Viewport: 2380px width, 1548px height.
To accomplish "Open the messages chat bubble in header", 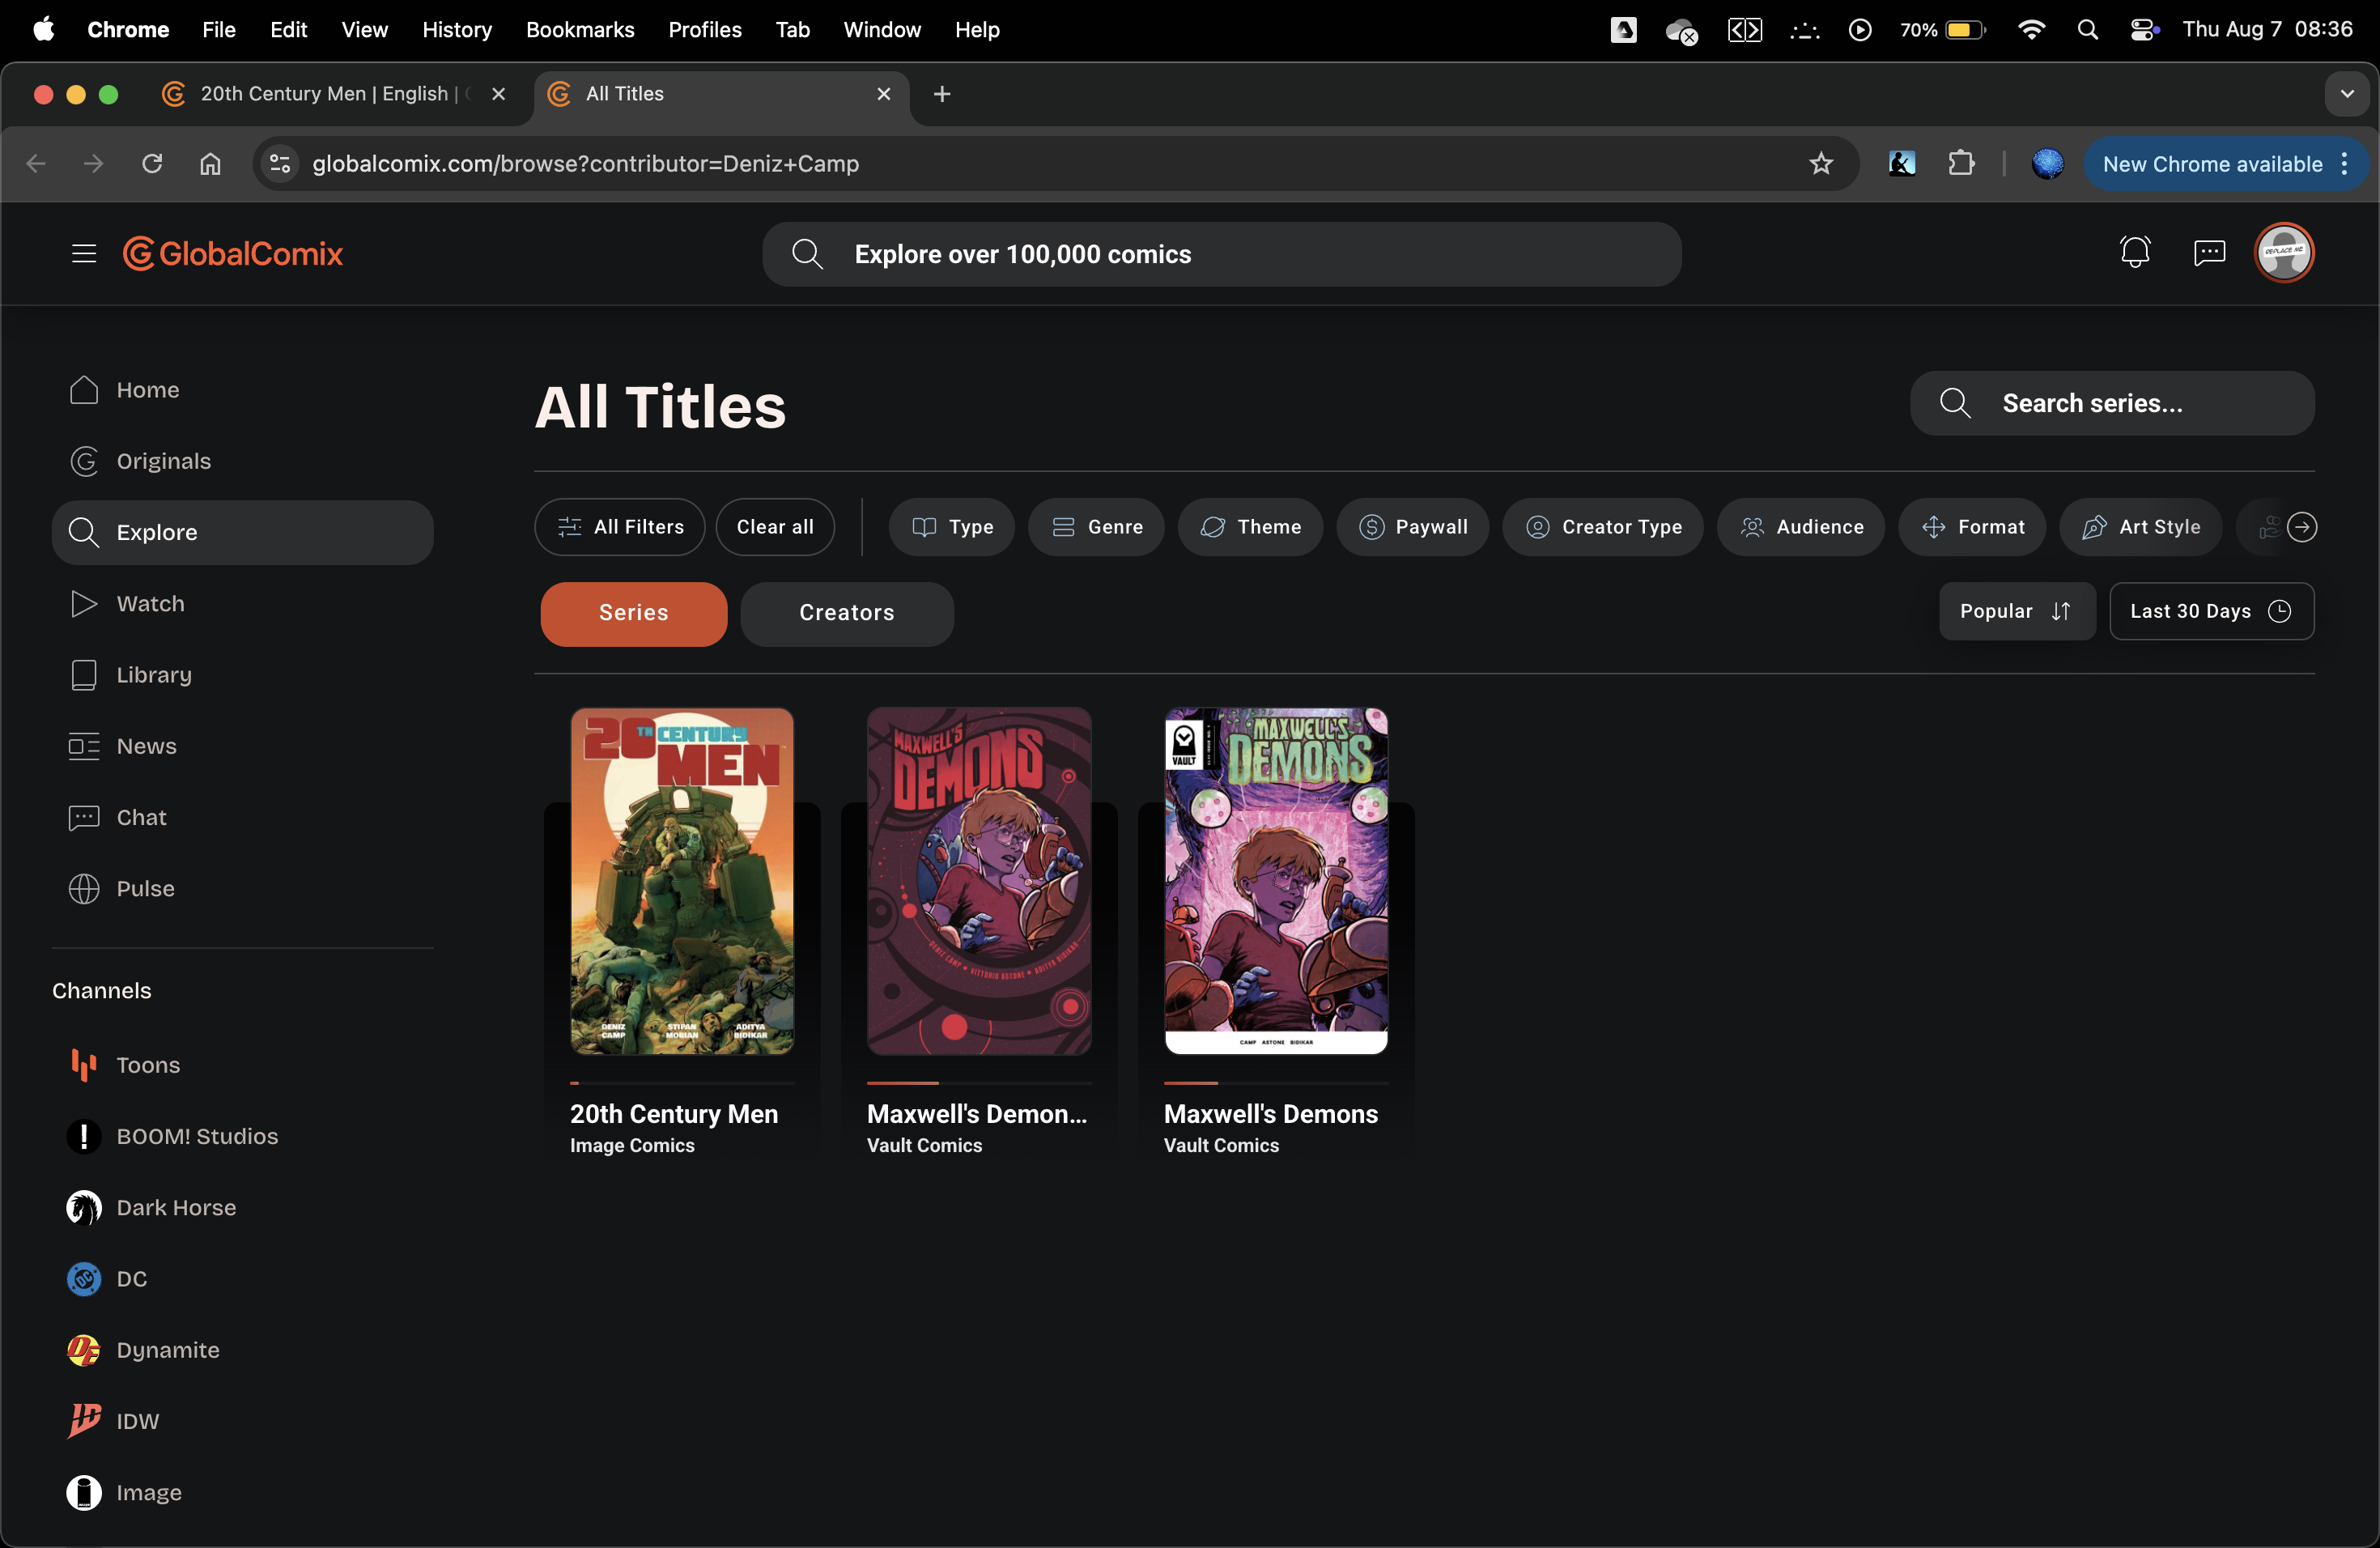I will [x=2208, y=253].
